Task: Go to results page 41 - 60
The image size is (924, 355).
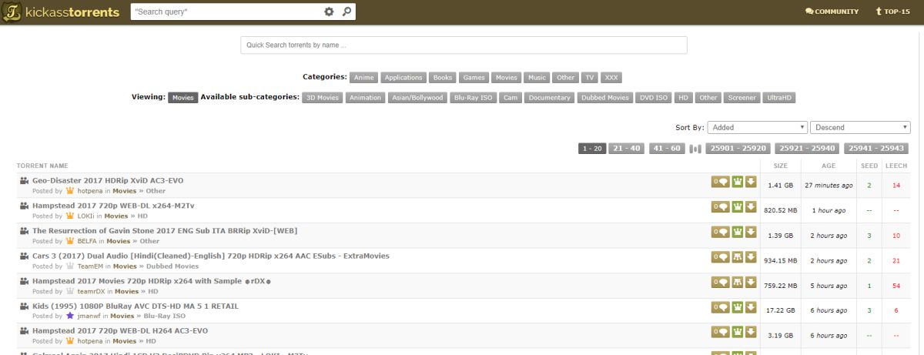Action: pyautogui.click(x=667, y=149)
